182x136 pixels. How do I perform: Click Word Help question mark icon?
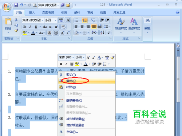[x=178, y=12]
